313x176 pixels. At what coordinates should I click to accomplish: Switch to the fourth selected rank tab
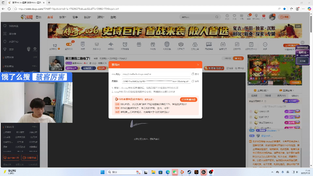coord(295,95)
